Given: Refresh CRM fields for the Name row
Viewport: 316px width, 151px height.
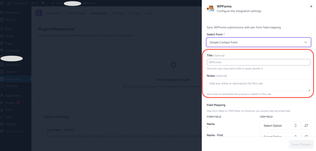Looking at the screenshot, I should (x=306, y=125).
